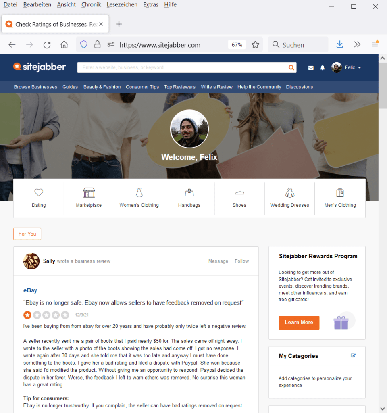
Task: Choose the Wedding Dresses category icon
Action: (x=289, y=193)
